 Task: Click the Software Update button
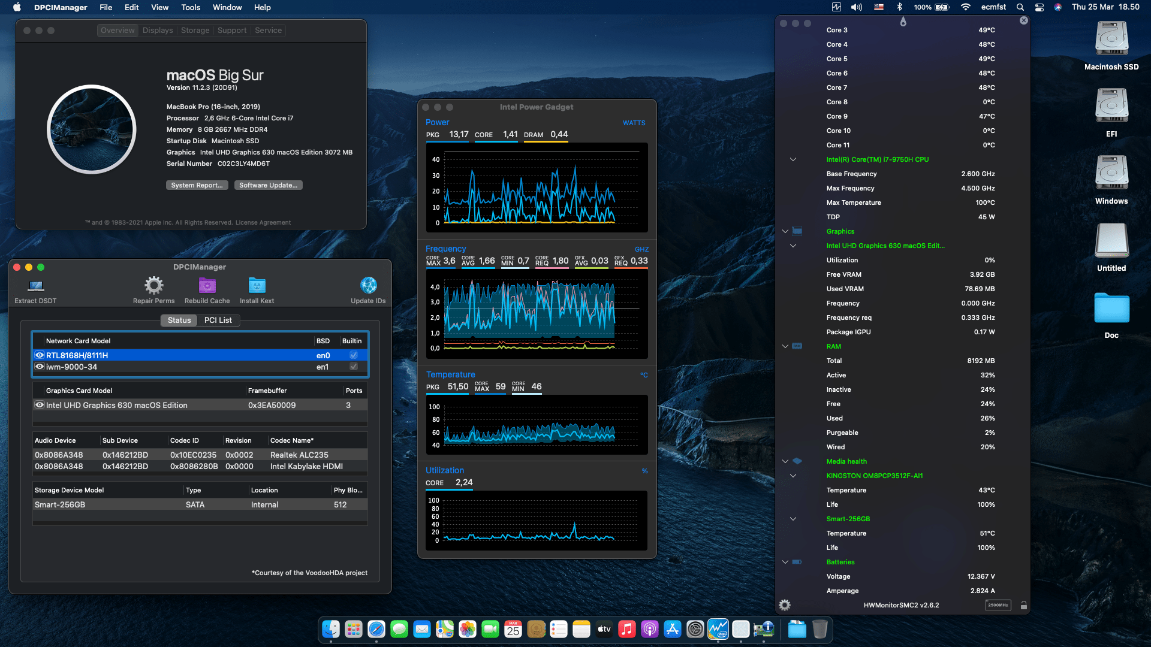tap(268, 185)
